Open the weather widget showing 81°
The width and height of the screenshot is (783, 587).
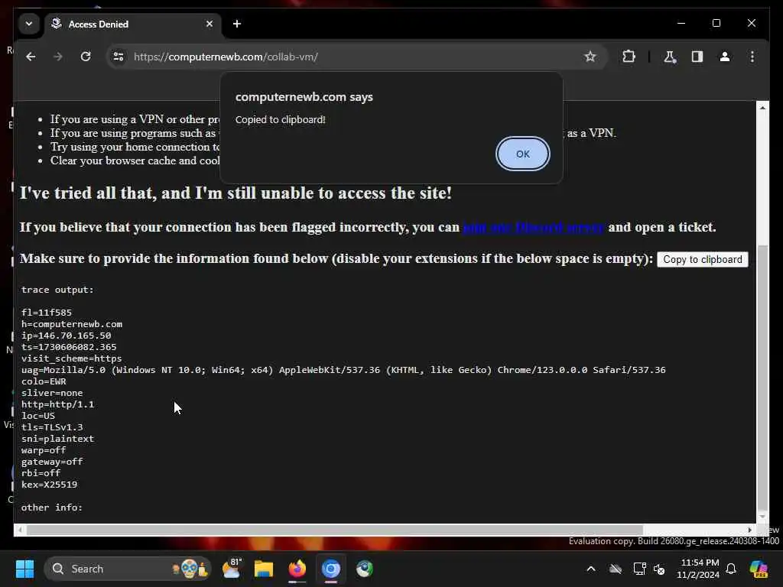tap(232, 569)
